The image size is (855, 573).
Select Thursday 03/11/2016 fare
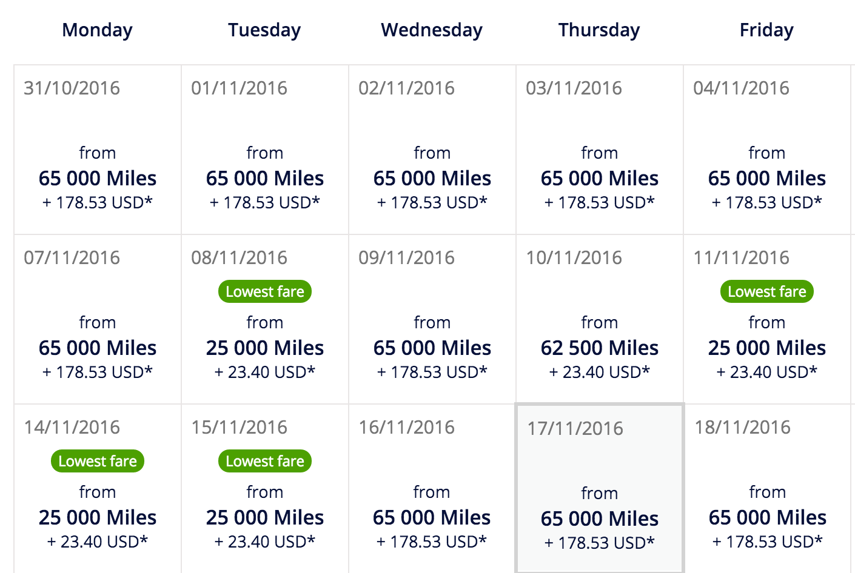click(600, 150)
